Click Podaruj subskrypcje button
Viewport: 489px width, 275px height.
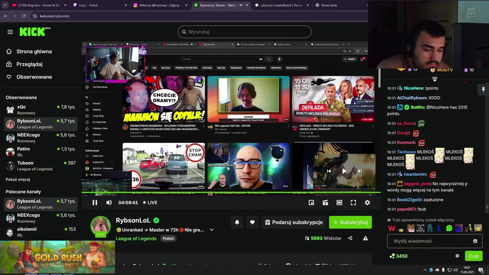294,222
